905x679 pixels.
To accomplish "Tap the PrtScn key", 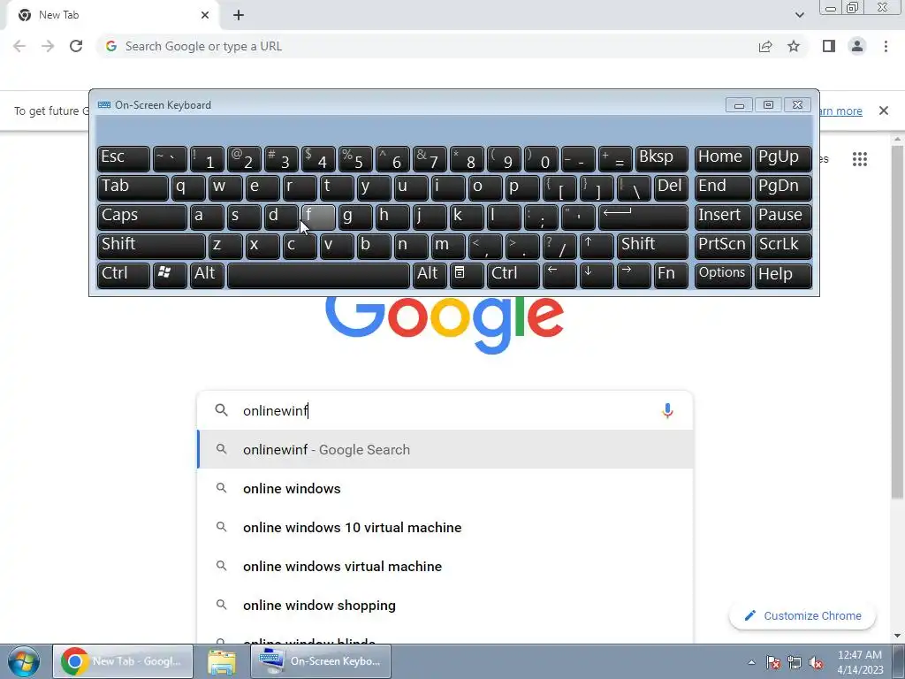I will (723, 246).
